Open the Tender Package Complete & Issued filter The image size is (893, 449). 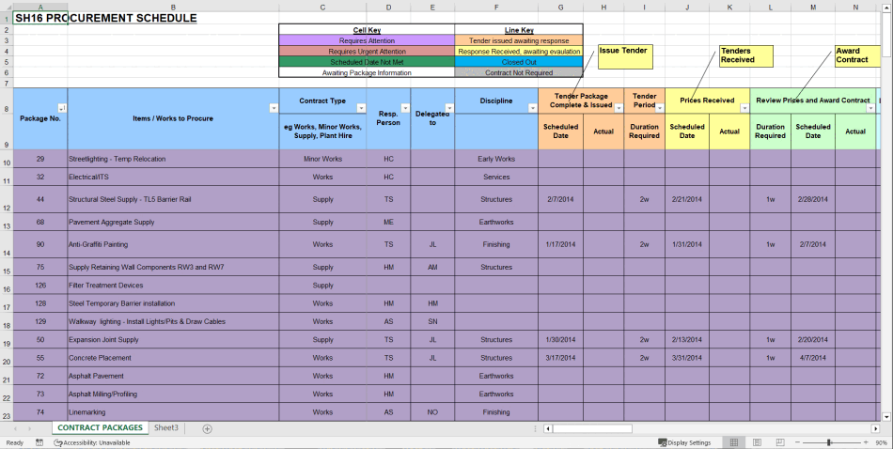(x=619, y=108)
